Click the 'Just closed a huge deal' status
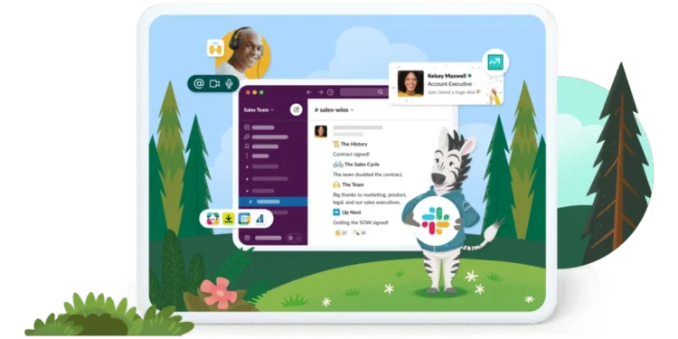The height and width of the screenshot is (339, 678). pyautogui.click(x=451, y=92)
